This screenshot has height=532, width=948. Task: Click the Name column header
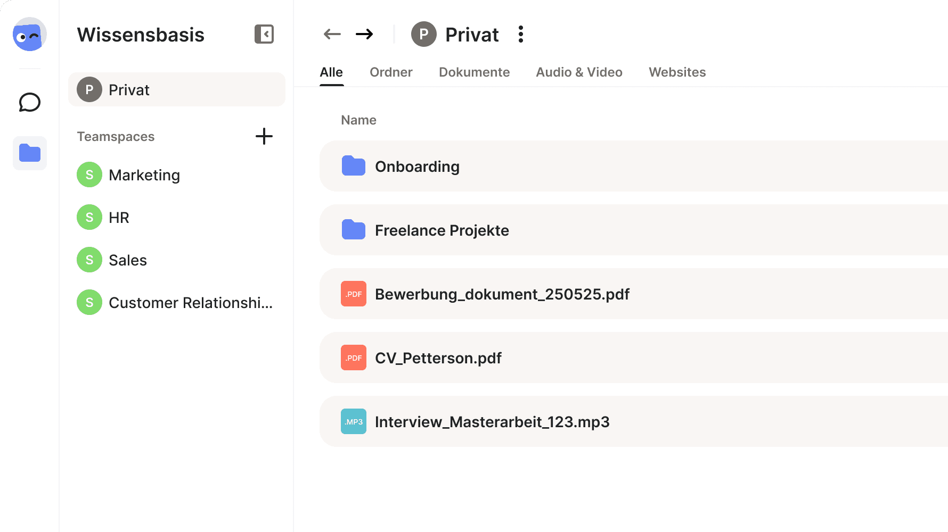pos(358,120)
